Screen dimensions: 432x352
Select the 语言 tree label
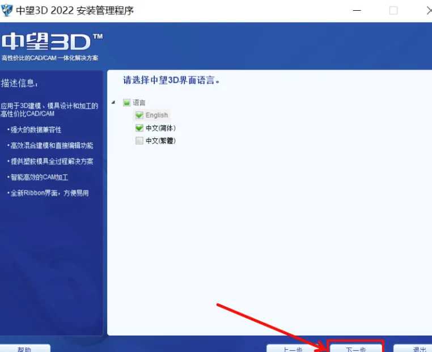pos(139,103)
